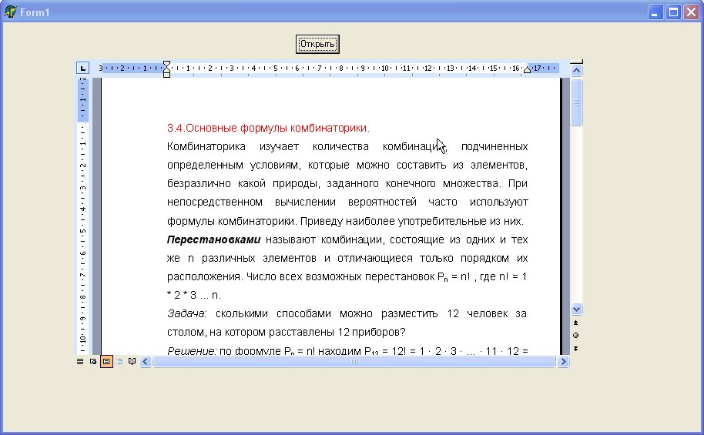The image size is (704, 435).
Task: Switch to Outline view icon
Action: tap(119, 361)
